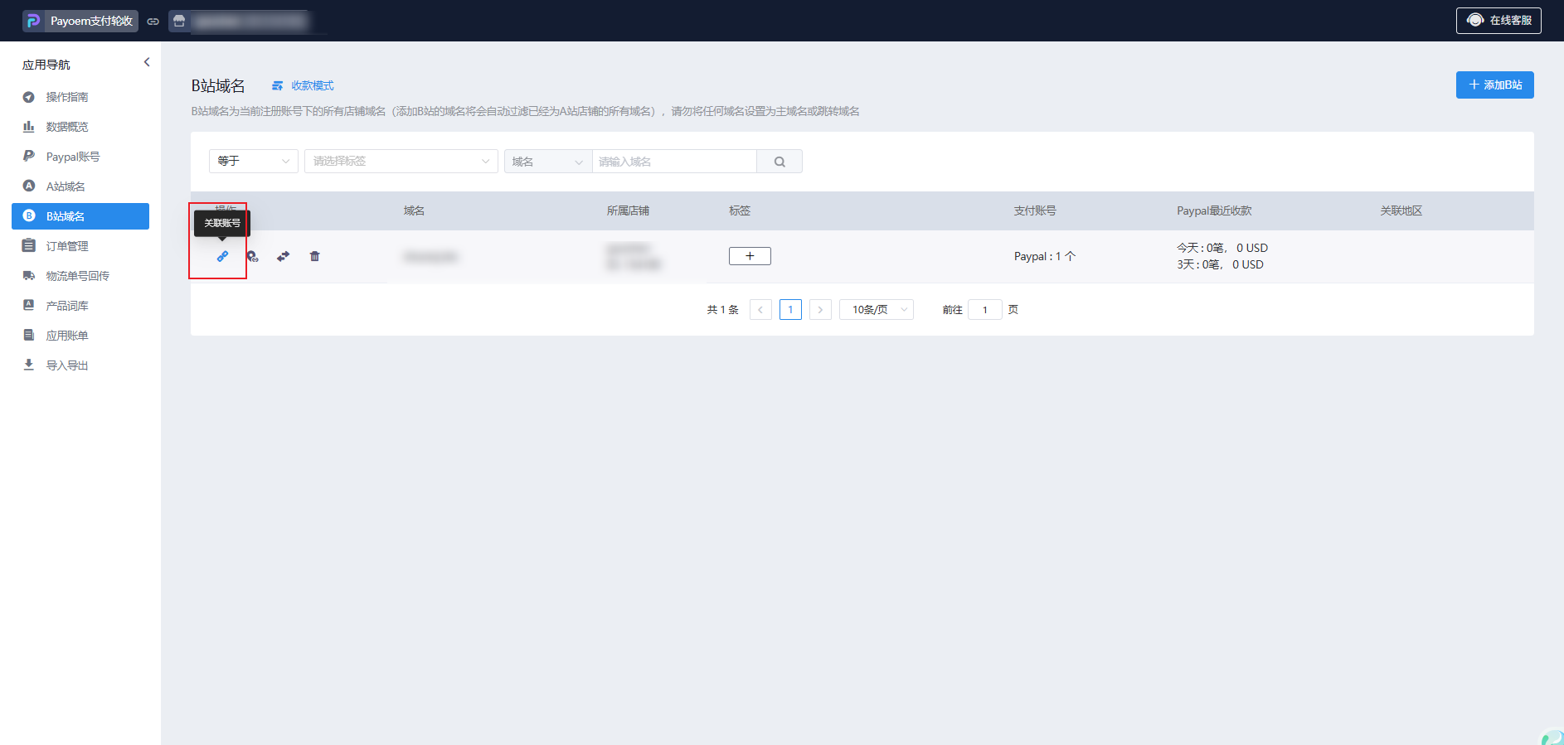1564x745 pixels.
Task: Open the 域名 search type dropdown
Action: point(548,162)
